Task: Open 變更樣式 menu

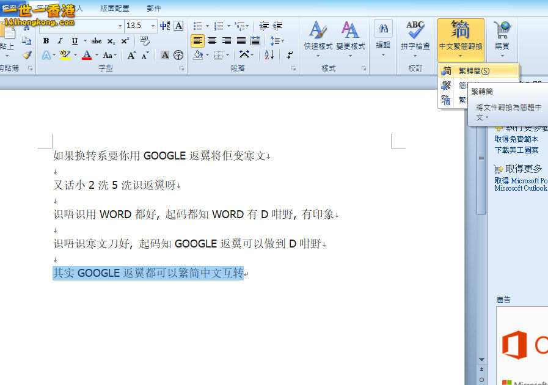Action: pos(350,39)
